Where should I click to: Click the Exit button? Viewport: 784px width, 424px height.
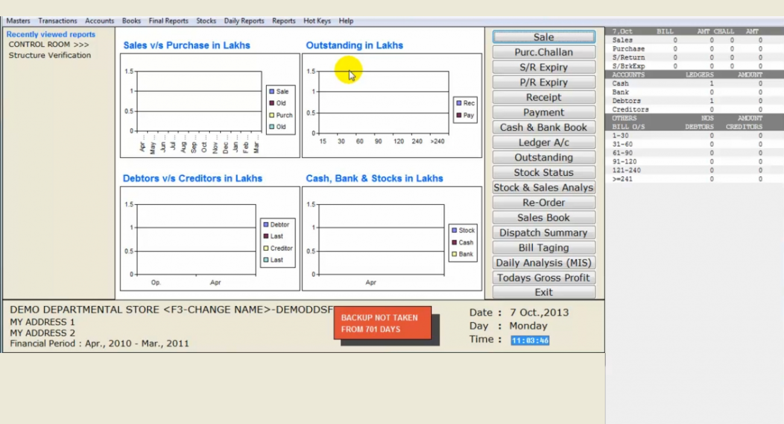coord(543,292)
